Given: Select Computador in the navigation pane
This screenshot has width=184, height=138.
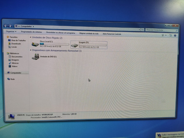Looking at the screenshot, I should pyautogui.click(x=16, y=73).
